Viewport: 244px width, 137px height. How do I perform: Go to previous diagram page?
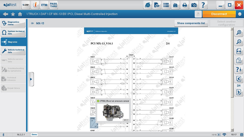click(239, 79)
